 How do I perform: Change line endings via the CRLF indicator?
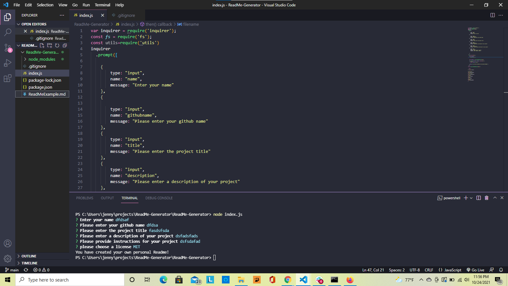tap(429, 270)
